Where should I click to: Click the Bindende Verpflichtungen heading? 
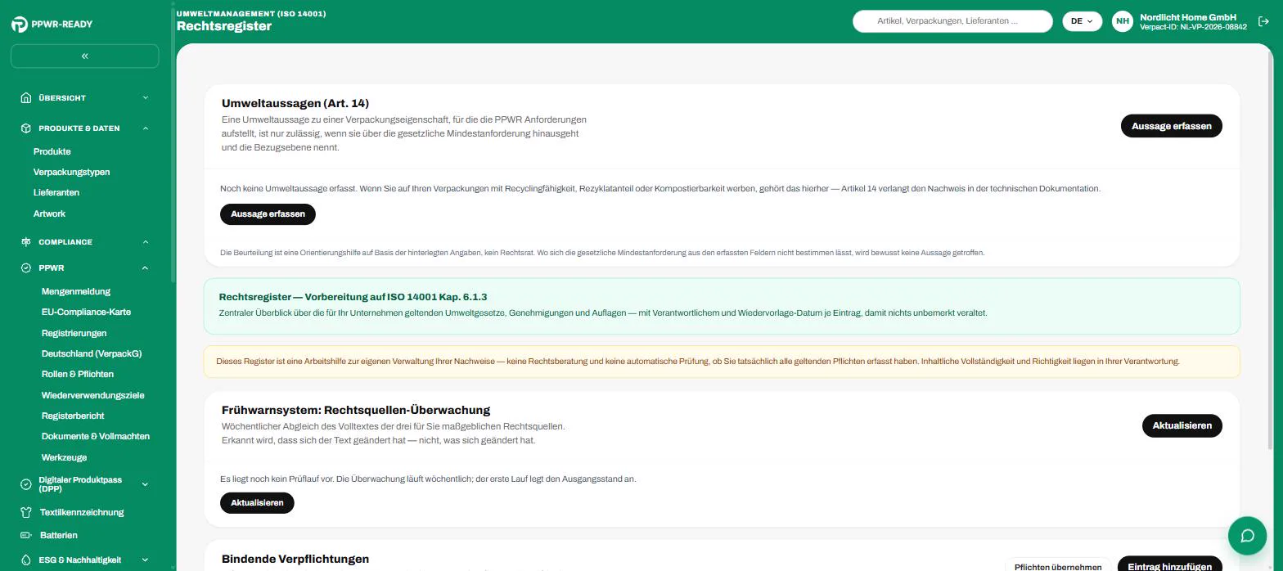point(295,559)
